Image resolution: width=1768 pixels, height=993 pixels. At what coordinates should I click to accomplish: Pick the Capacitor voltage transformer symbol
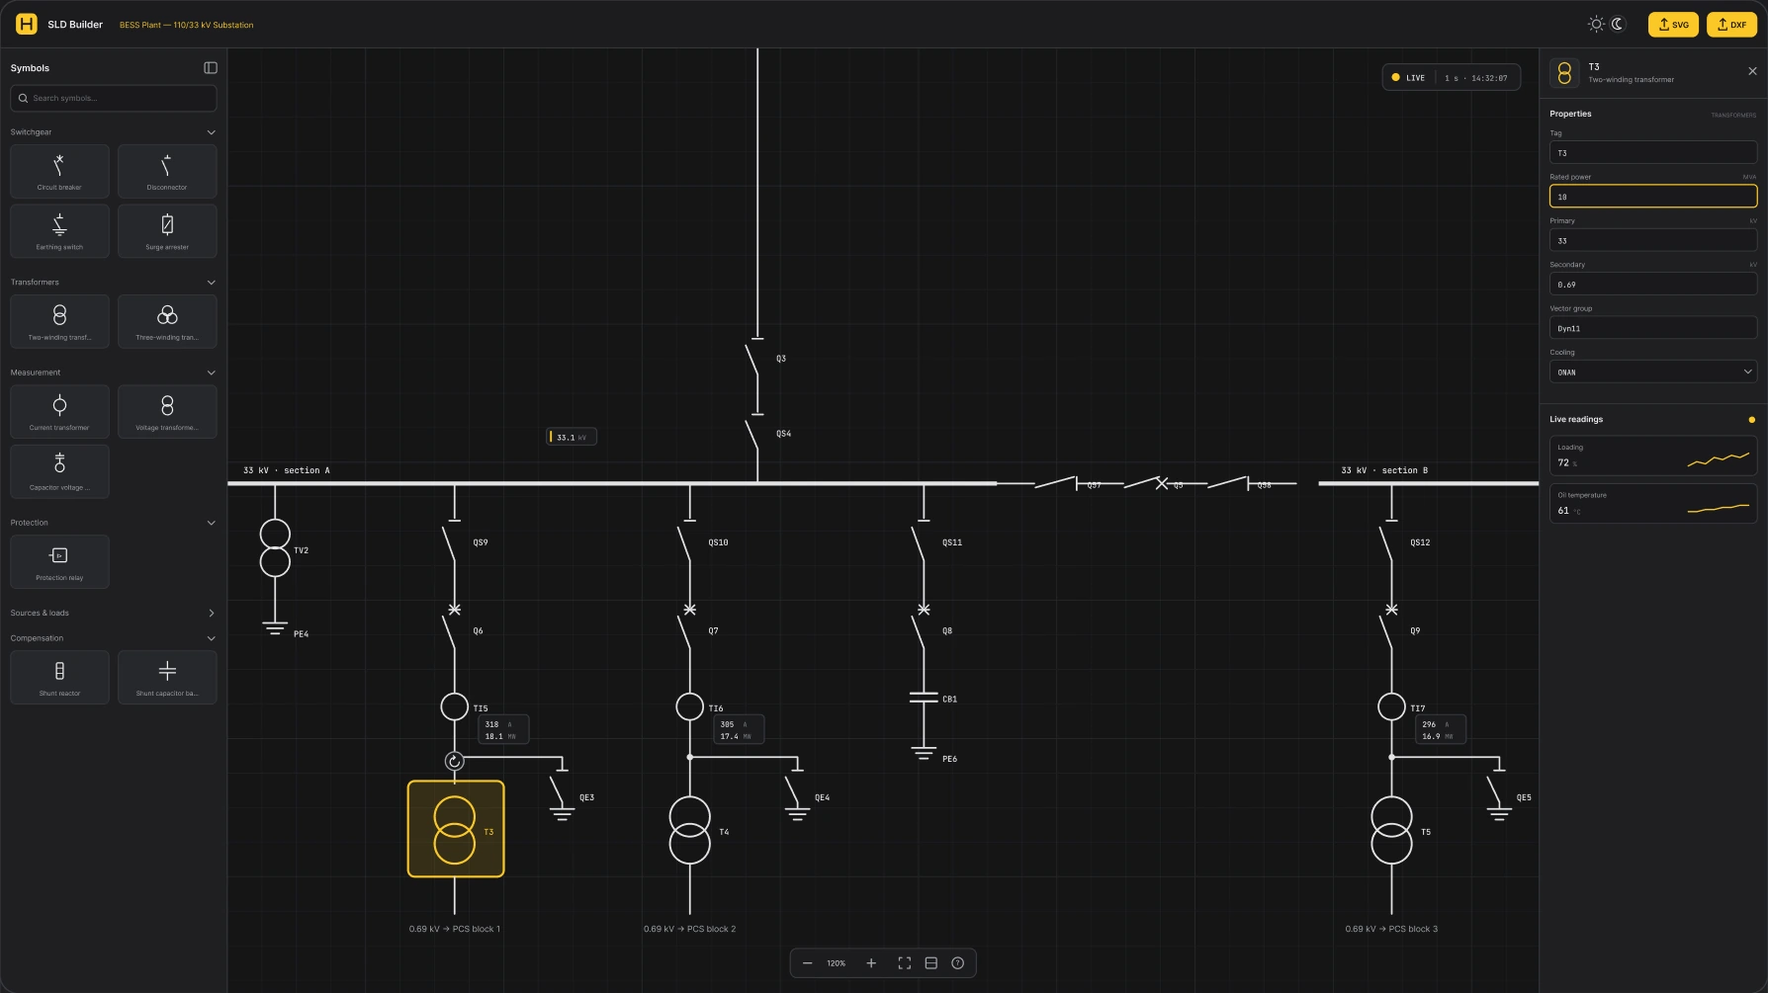59,471
